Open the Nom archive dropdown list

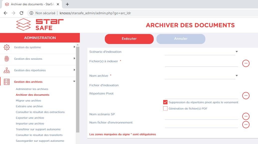click(237, 76)
